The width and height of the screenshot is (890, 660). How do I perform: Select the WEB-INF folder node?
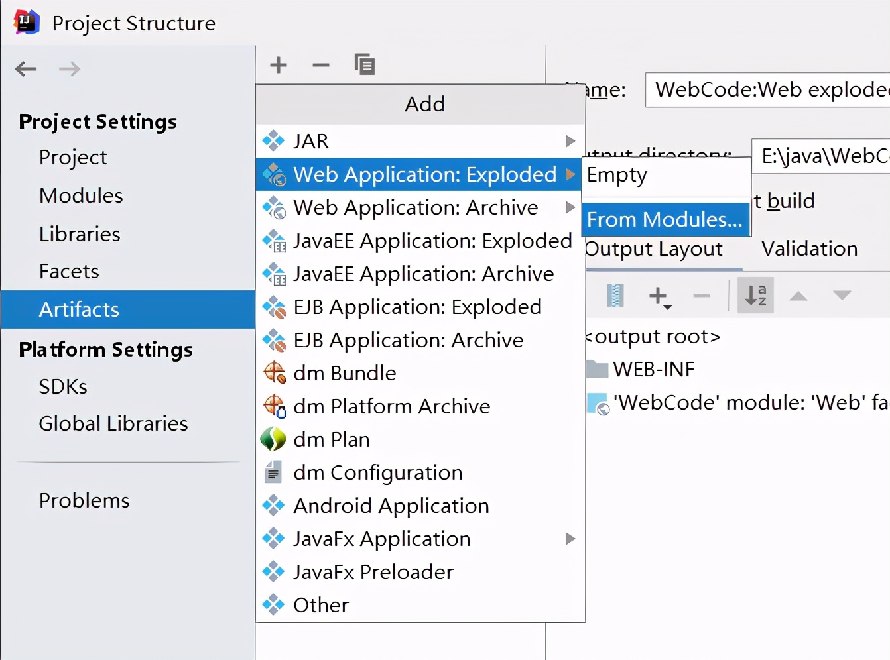[x=641, y=369]
